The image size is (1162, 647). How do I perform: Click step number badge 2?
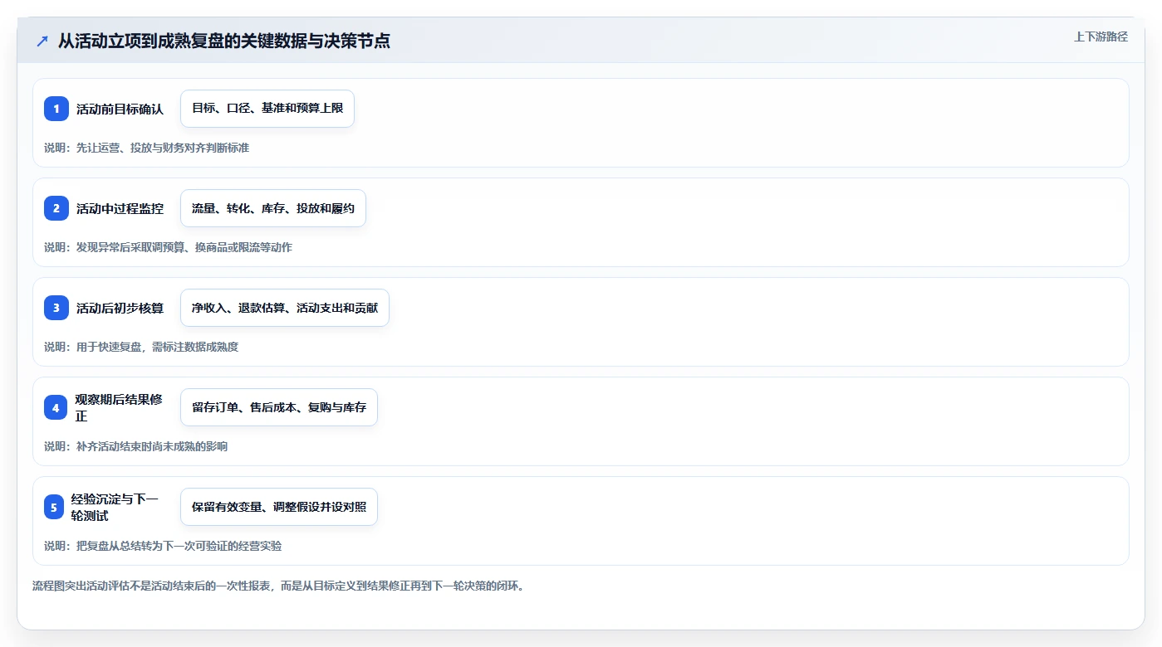(x=56, y=208)
